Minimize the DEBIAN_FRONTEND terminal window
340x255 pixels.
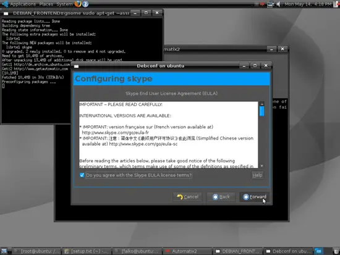tap(135, 13)
